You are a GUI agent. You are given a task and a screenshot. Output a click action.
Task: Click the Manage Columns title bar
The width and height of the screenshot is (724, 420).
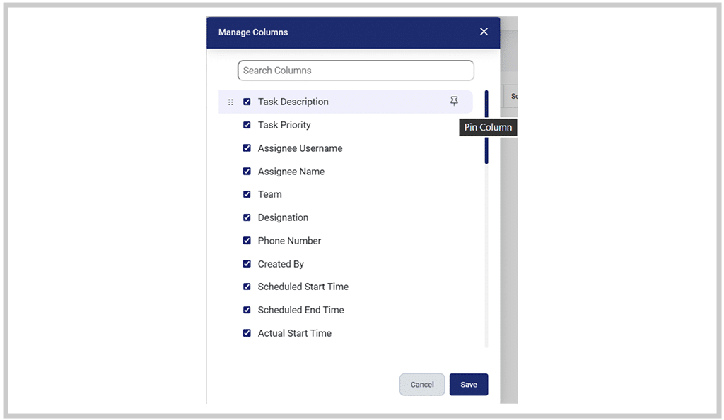click(252, 32)
